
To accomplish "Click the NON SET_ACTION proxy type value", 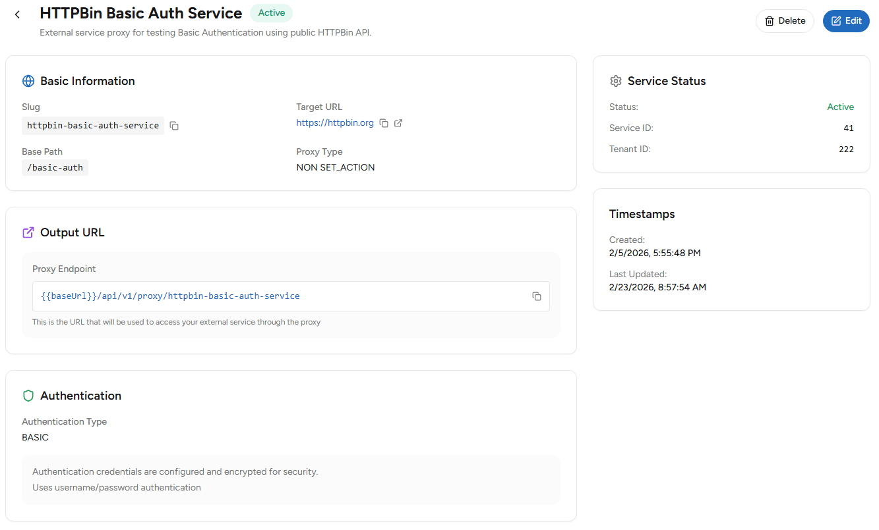I will (x=336, y=167).
